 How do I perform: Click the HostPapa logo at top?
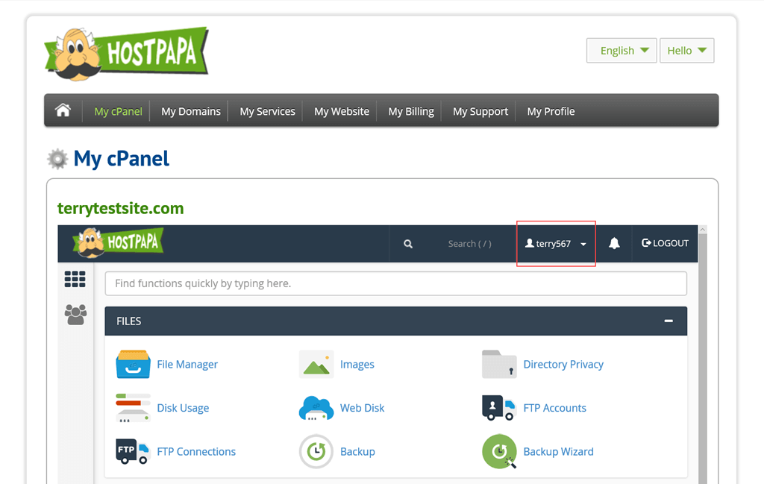point(127,54)
